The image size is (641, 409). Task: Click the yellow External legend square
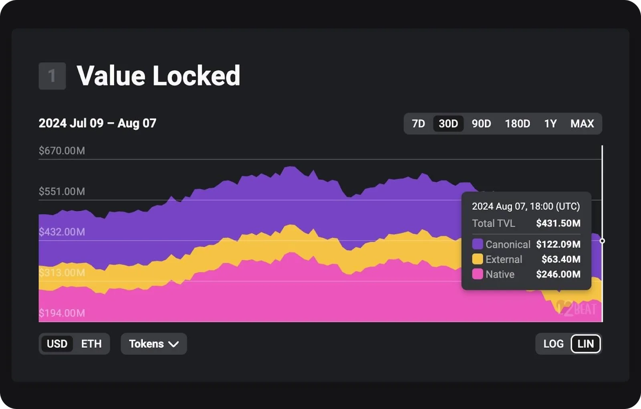pyautogui.click(x=478, y=259)
